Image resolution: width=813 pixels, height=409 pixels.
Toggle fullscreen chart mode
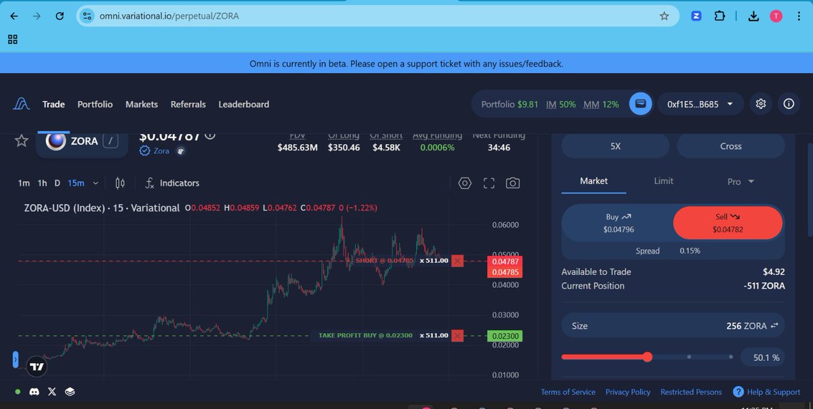click(x=489, y=183)
